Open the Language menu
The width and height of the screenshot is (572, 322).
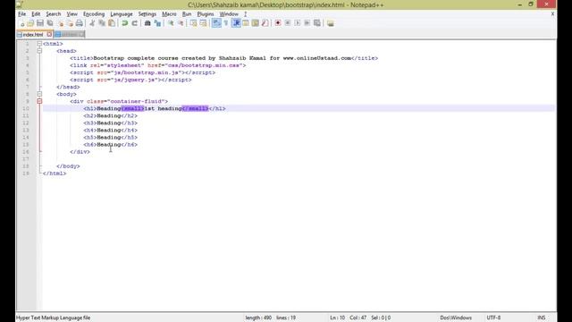[x=122, y=14]
